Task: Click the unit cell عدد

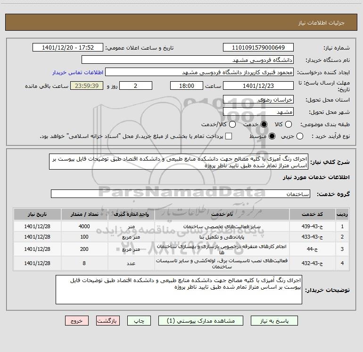Action: pyautogui.click(x=131, y=263)
